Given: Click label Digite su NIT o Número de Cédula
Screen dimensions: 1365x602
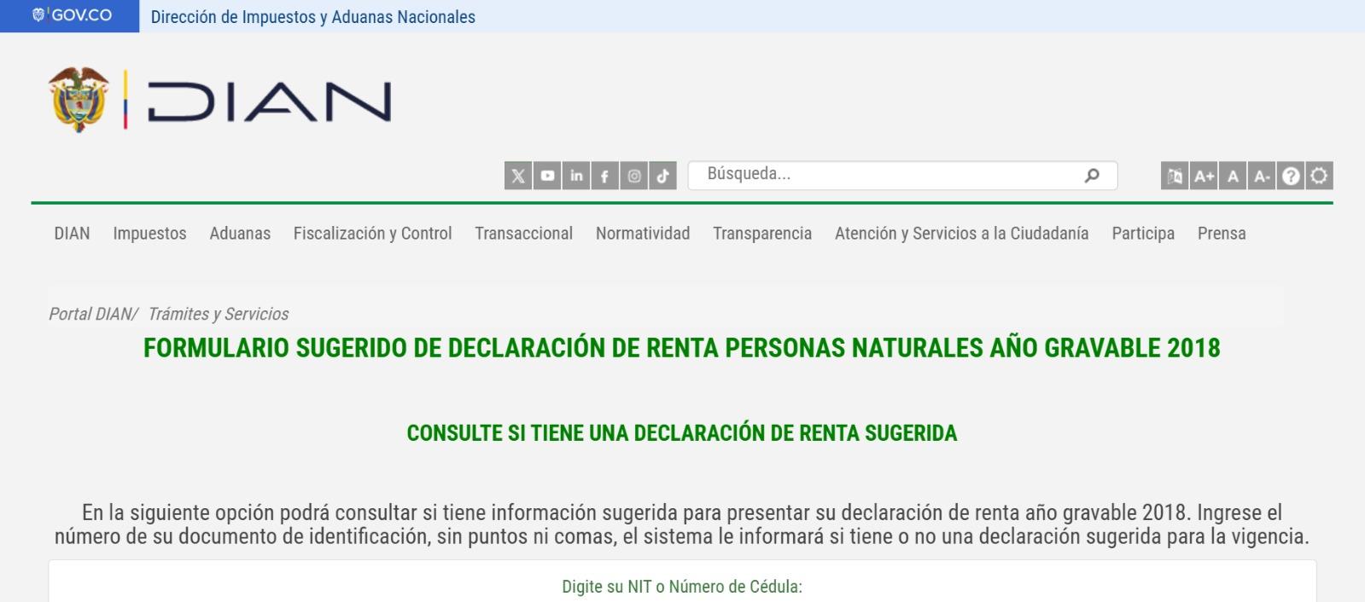Looking at the screenshot, I should [x=682, y=587].
